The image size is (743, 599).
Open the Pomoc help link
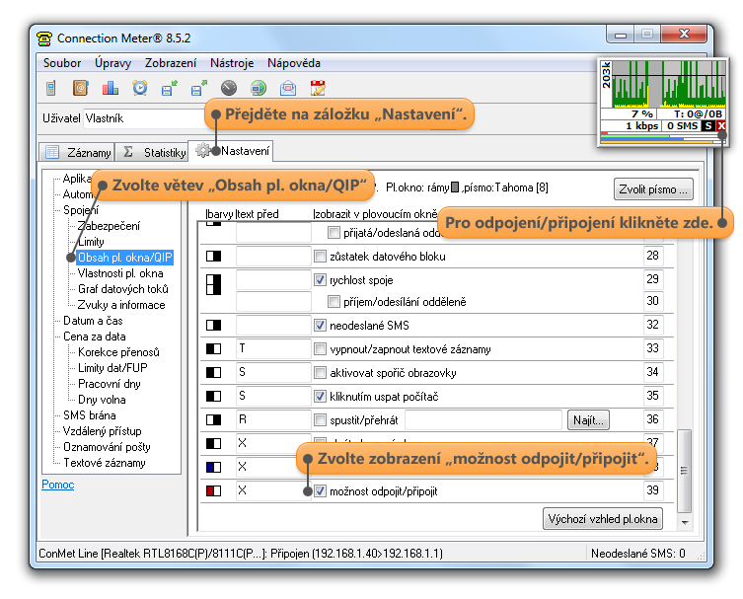click(58, 485)
